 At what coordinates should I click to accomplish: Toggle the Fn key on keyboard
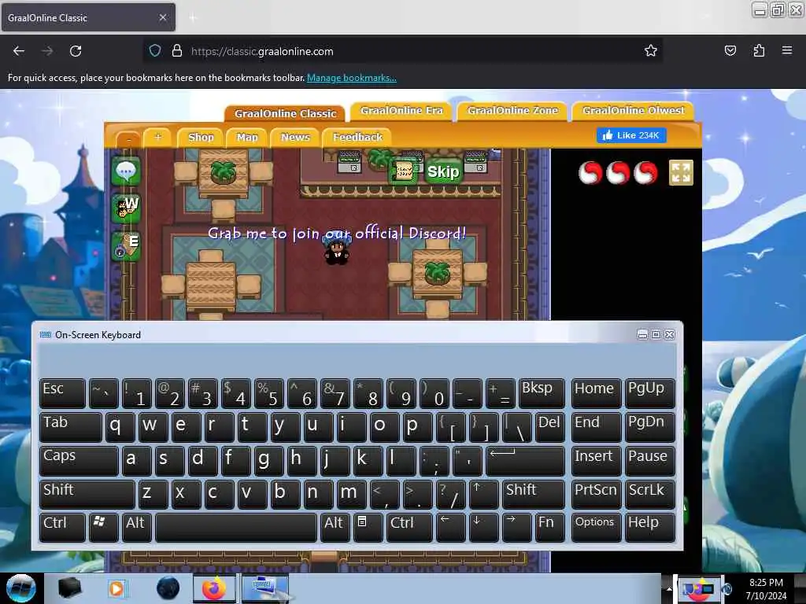point(549,528)
